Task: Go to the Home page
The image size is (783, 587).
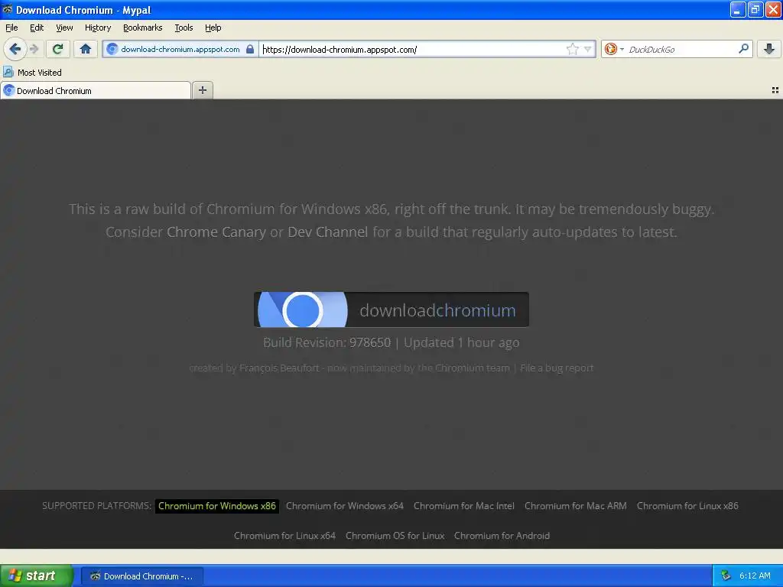Action: pyautogui.click(x=86, y=49)
